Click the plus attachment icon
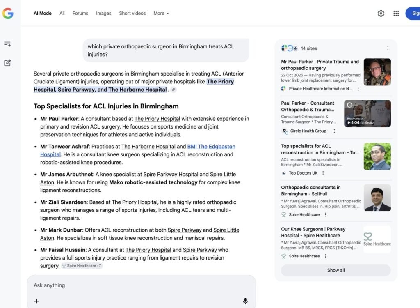This screenshot has height=308, width=420. 36,301
